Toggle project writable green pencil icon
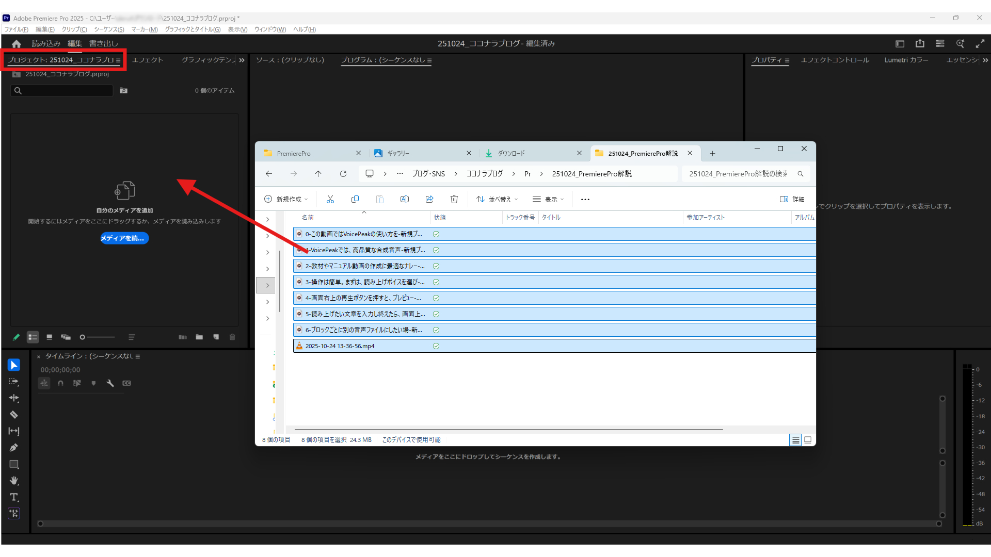The image size is (991, 557). coord(16,337)
